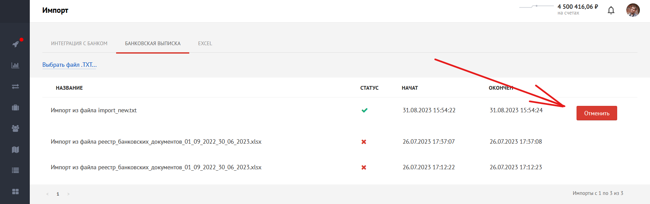Select the Банковская выписка tab
Screen dimensions: 650x204
153,43
